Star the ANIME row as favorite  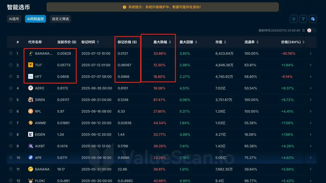click(11, 123)
